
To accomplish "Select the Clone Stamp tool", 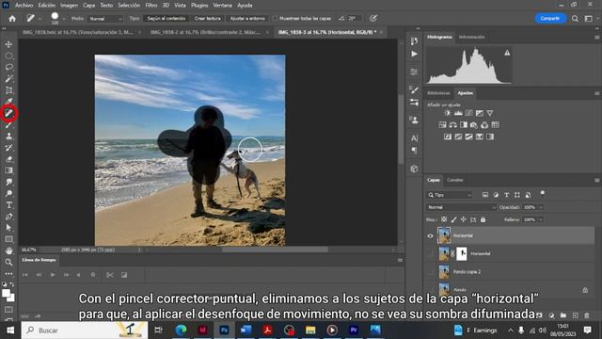I will 8,136.
